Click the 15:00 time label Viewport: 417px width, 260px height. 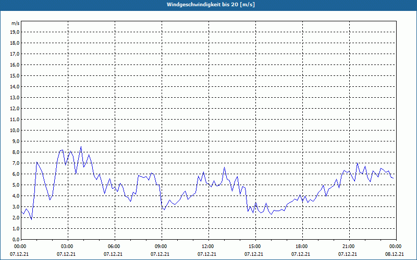(x=255, y=246)
